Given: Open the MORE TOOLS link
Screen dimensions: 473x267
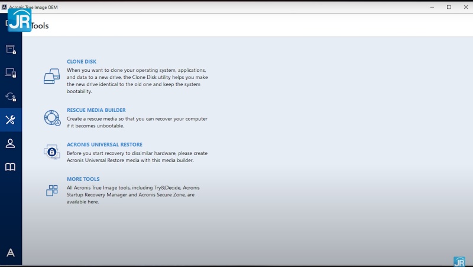Looking at the screenshot, I should point(83,179).
